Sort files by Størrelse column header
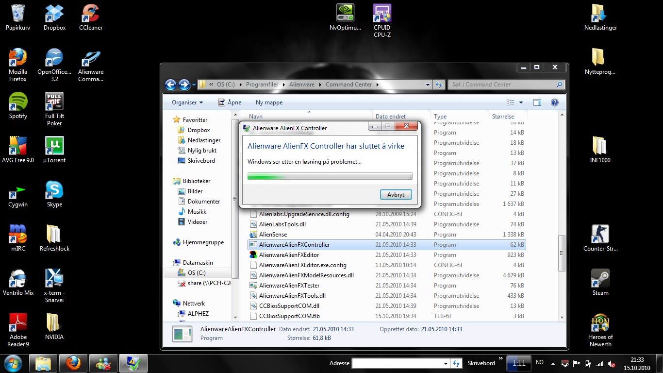The image size is (663, 373). [508, 116]
